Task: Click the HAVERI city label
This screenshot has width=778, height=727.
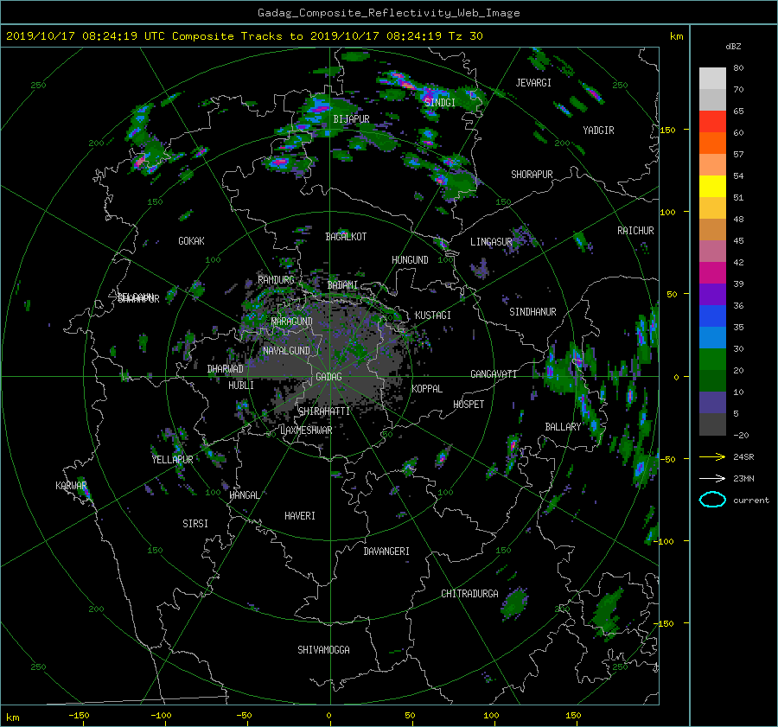Action: click(x=300, y=516)
